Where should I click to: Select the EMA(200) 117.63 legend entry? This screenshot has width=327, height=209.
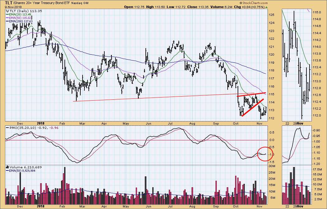(x=19, y=21)
